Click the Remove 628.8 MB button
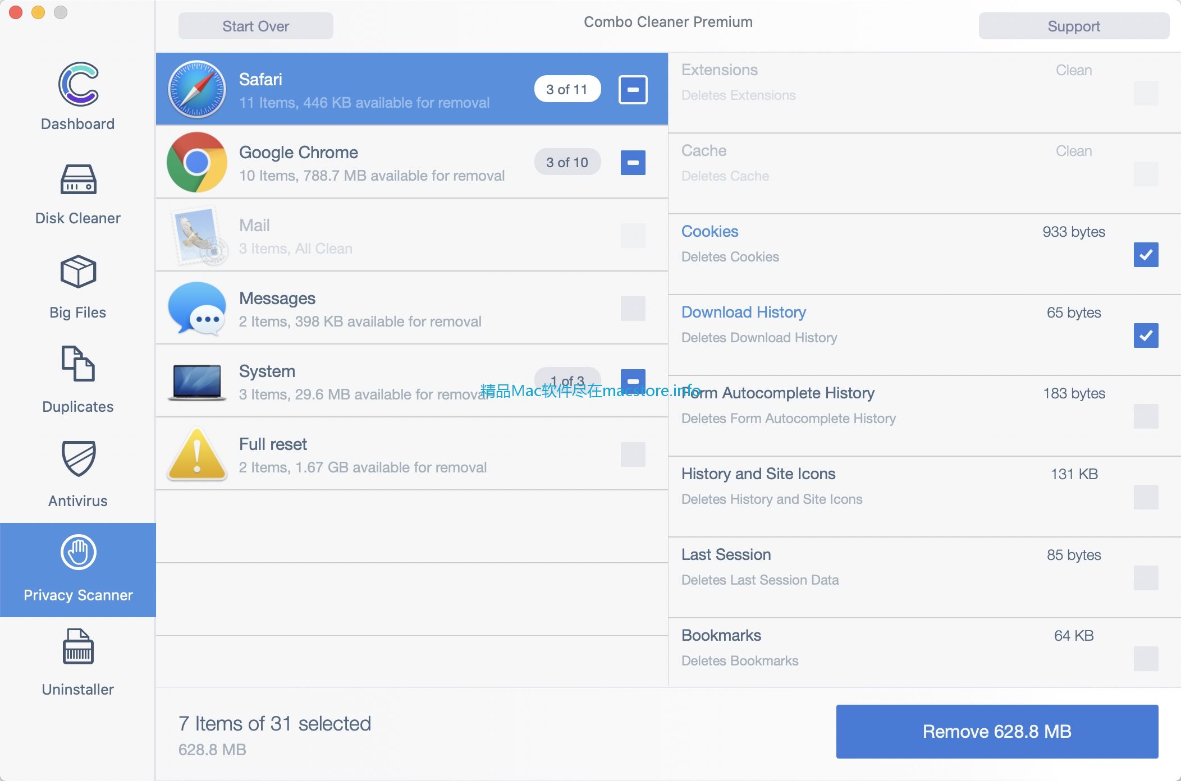Screen dimensions: 1181x781 (997, 732)
